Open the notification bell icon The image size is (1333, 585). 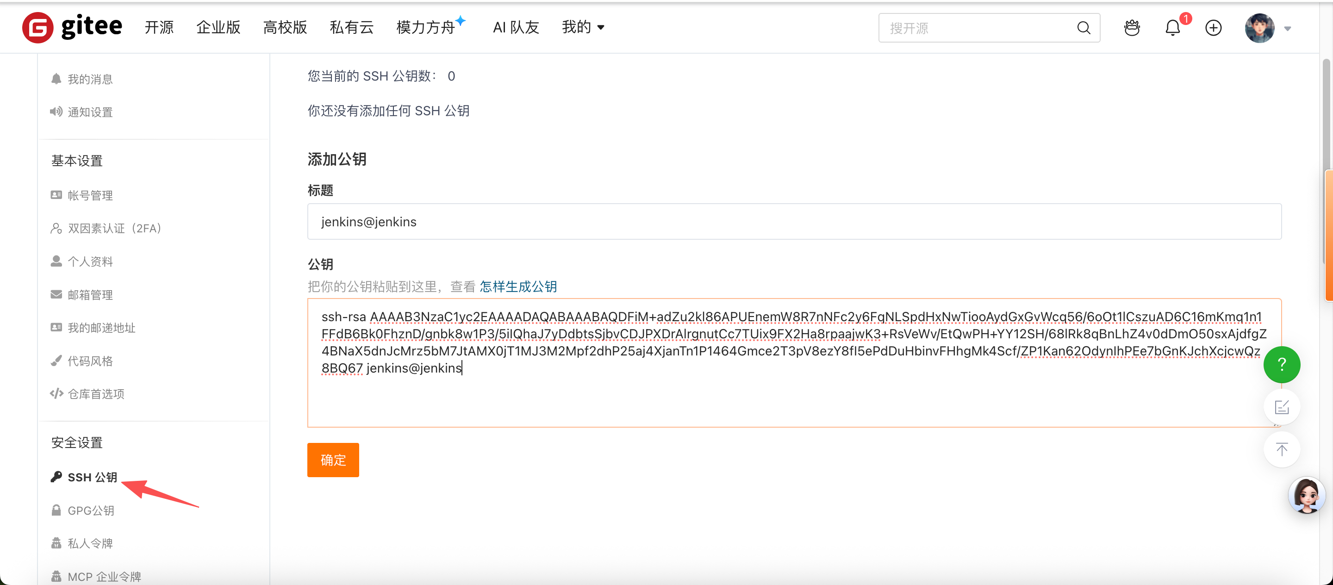click(1172, 28)
